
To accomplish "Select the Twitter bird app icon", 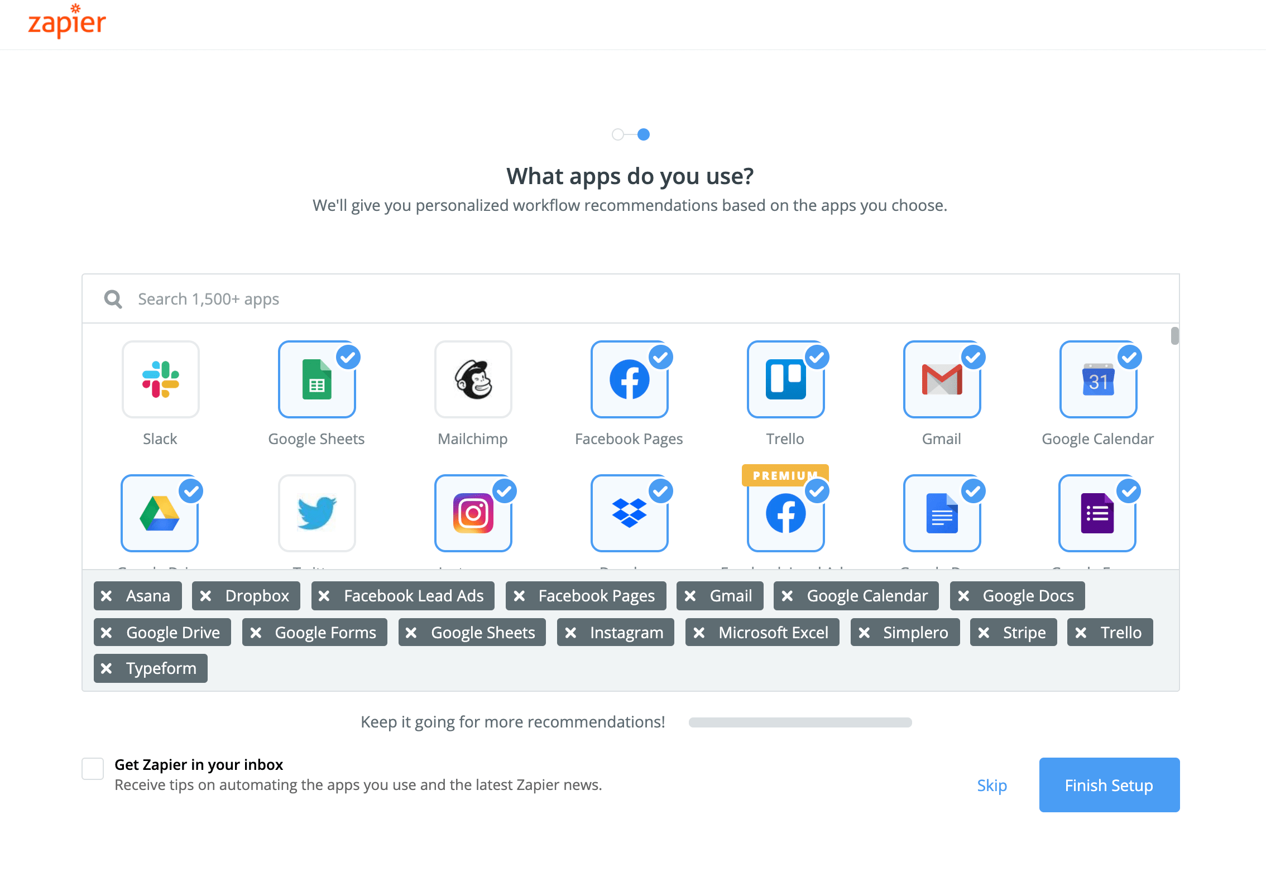I will click(317, 513).
